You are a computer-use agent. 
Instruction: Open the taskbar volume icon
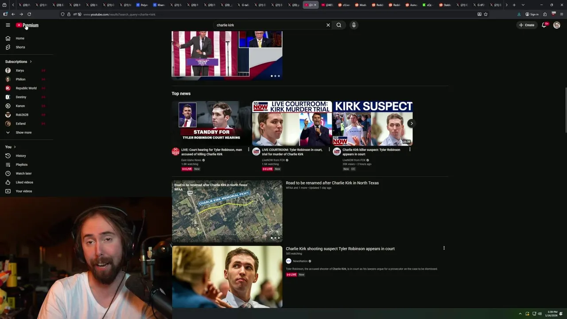tap(540, 314)
